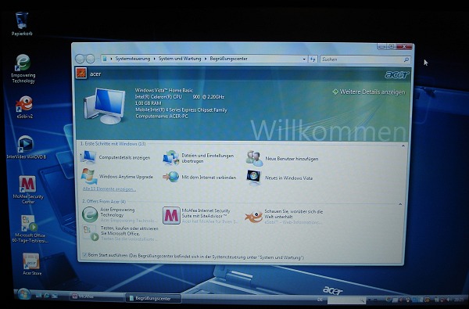Open the Acer Store desktop icon
This screenshot has height=309, width=469.
(x=31, y=264)
